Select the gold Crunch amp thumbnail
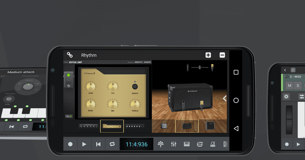 click(x=112, y=126)
